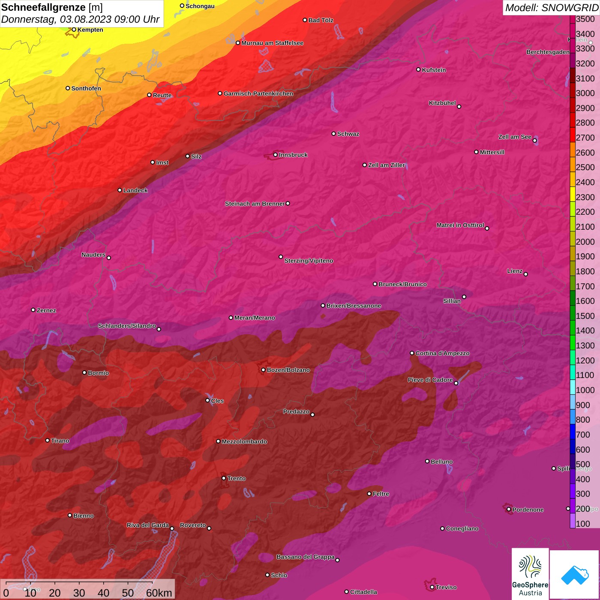Click the Sillian location dot
The width and height of the screenshot is (600, 600).
pos(464,297)
